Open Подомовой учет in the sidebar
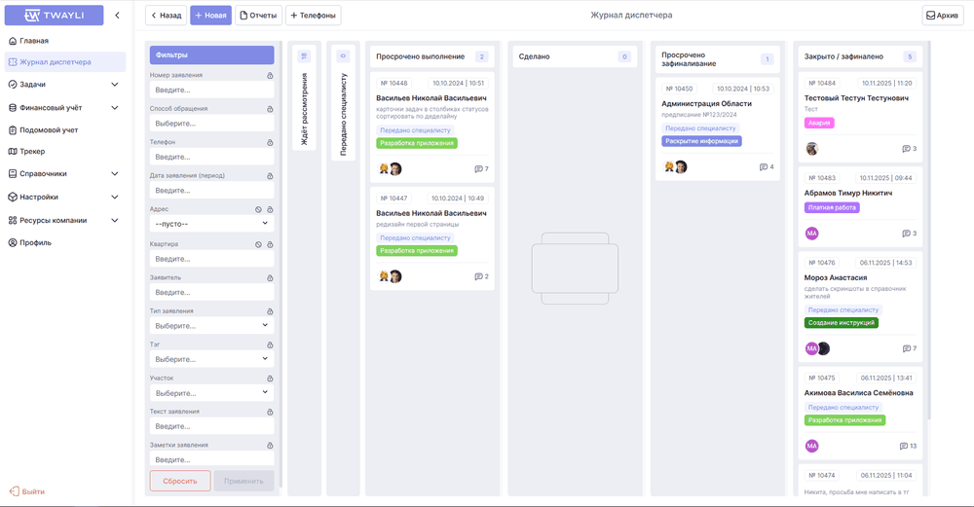974x507 pixels. pos(49,129)
